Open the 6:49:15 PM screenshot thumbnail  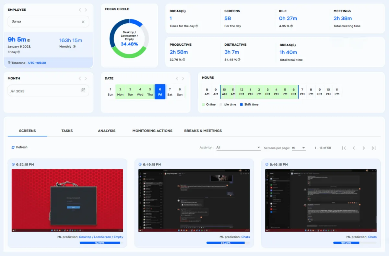(194, 200)
